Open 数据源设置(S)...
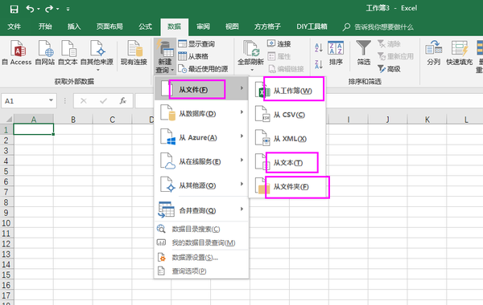This screenshot has width=483, height=305. pyautogui.click(x=201, y=258)
